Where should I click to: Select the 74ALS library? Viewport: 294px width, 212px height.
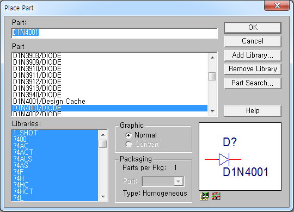[55, 159]
